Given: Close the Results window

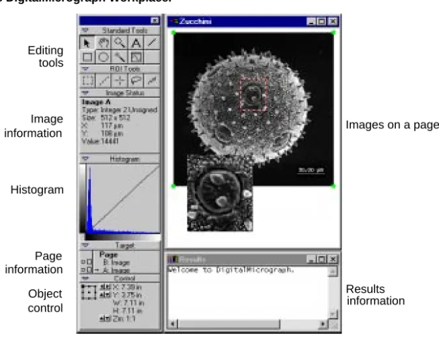Looking at the screenshot, I should coord(333,260).
